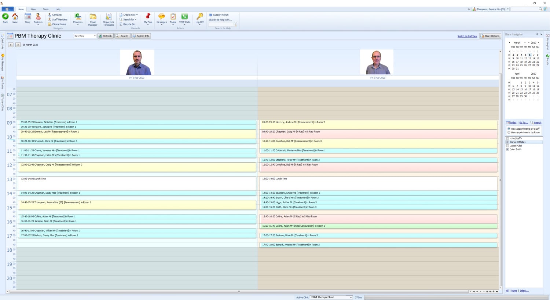The image size is (550, 300).
Task: Click the Switch to Grid View link
Action: pyautogui.click(x=467, y=36)
